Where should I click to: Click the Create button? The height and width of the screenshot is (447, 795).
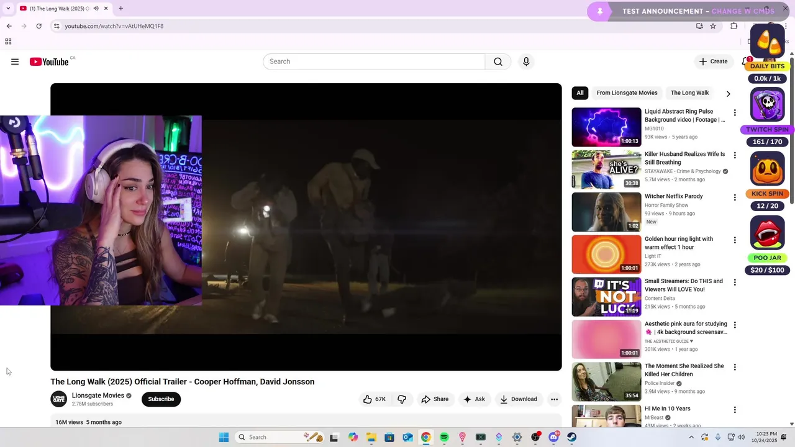[713, 61]
